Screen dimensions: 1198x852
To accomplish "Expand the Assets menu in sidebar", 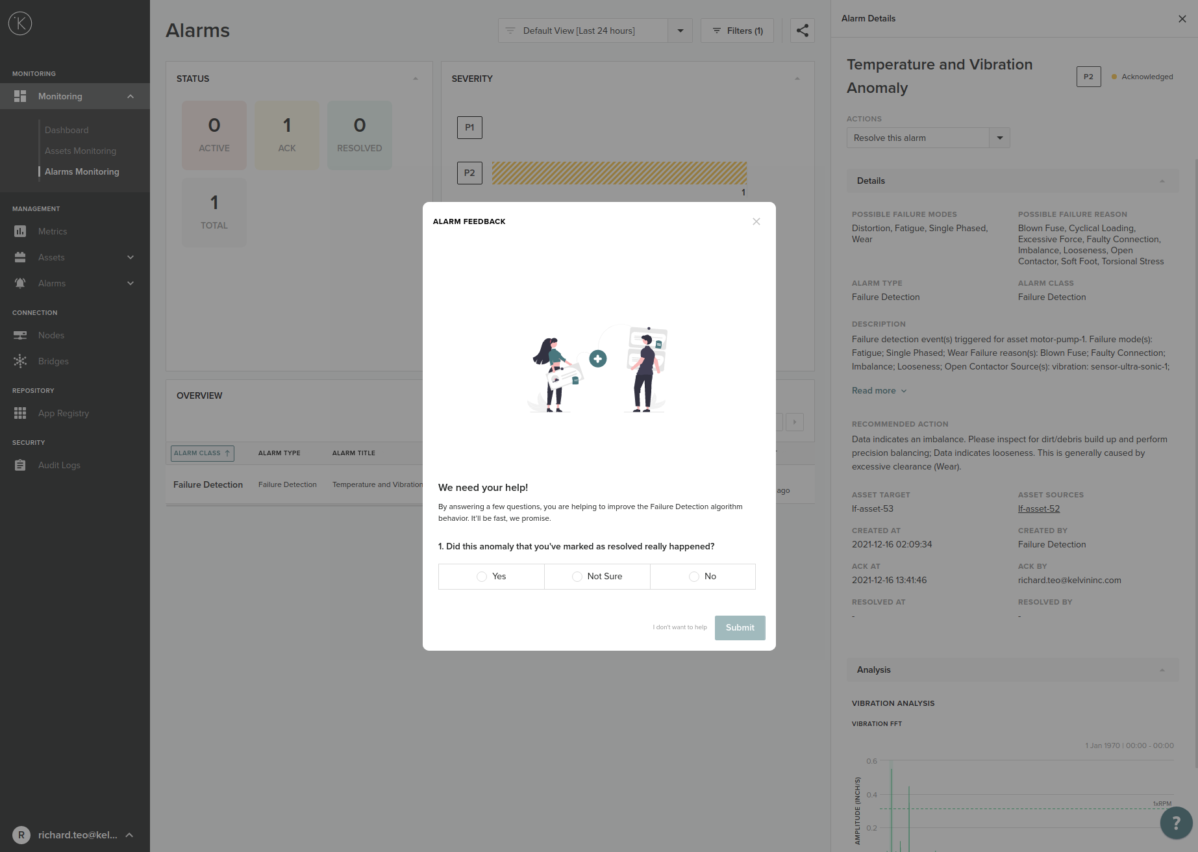I will tap(131, 257).
